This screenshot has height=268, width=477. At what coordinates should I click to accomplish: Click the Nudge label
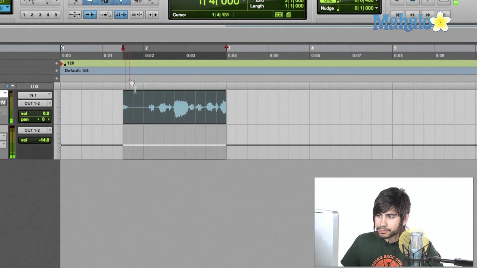327,8
